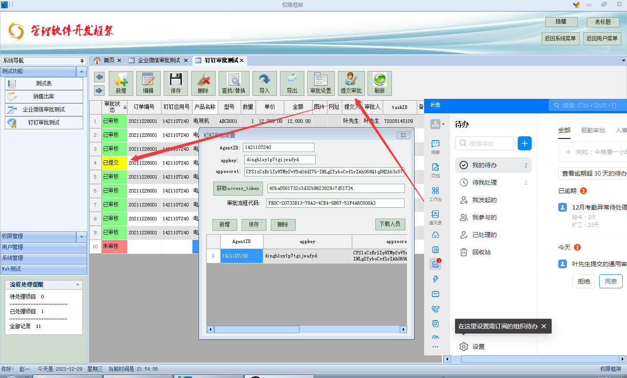This screenshot has height=378, width=627.
Task: Click the 删除 toolbar icon
Action: click(x=203, y=83)
